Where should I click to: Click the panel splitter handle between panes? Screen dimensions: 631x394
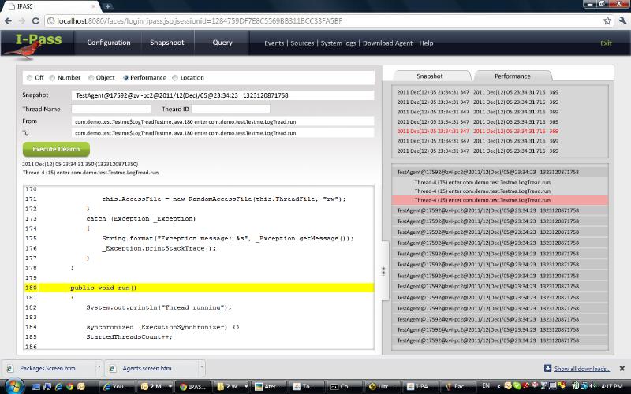point(383,270)
